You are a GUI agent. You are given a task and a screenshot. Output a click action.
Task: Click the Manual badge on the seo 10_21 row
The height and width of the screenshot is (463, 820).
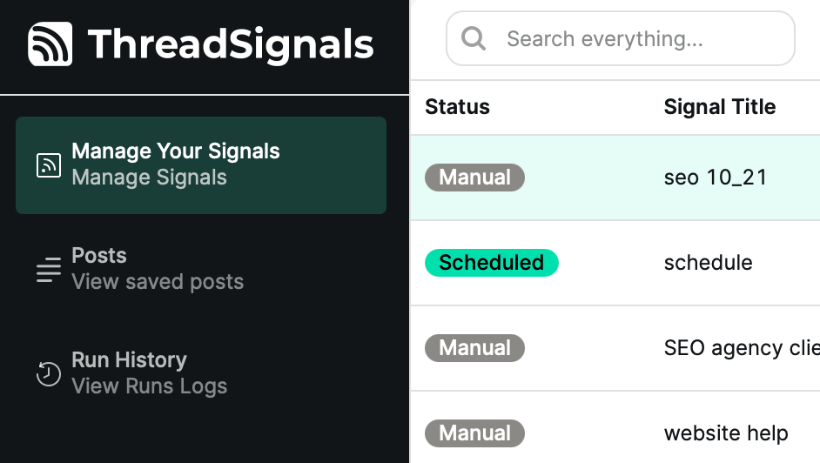[474, 178]
